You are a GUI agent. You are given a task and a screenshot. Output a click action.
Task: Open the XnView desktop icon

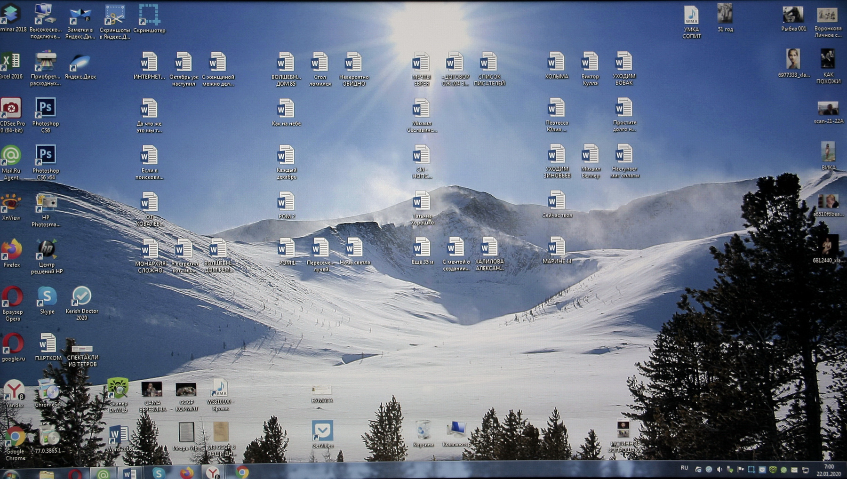pos(11,204)
